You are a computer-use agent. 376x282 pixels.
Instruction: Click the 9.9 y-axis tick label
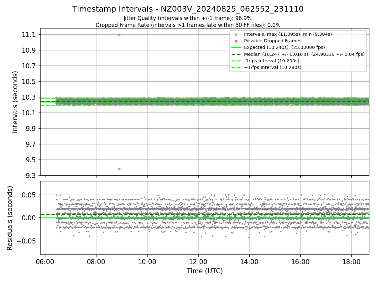(x=31, y=128)
